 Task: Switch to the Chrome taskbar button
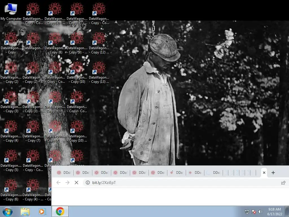click(60, 211)
